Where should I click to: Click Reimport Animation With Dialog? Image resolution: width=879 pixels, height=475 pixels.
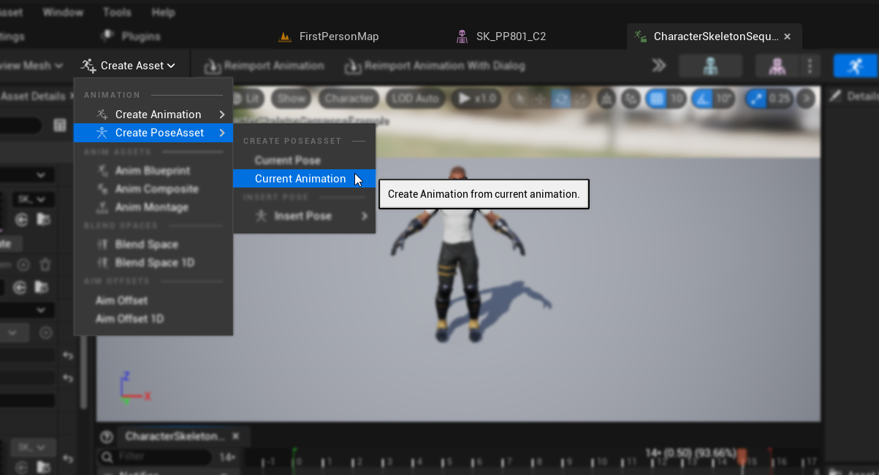[x=435, y=66]
